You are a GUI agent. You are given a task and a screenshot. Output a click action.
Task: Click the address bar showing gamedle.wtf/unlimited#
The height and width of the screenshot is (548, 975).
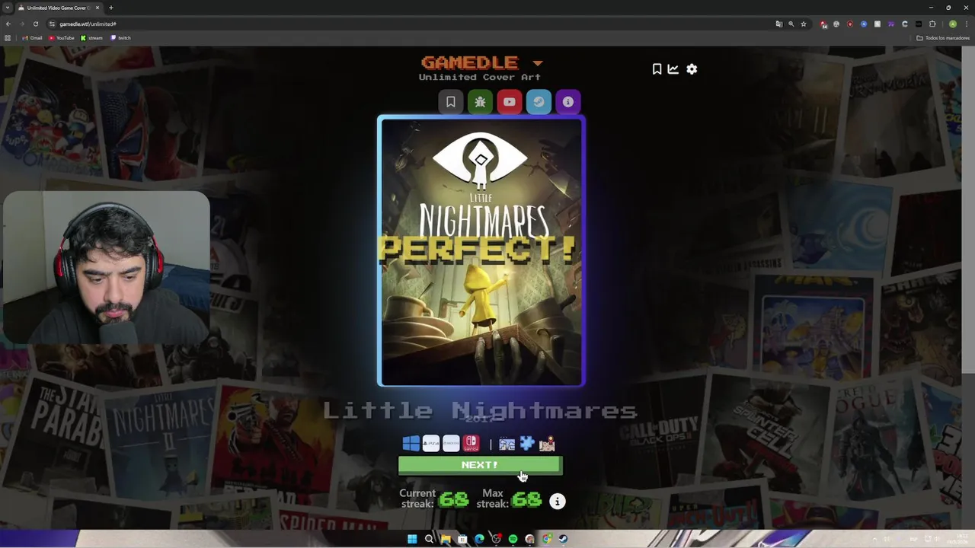(x=411, y=24)
